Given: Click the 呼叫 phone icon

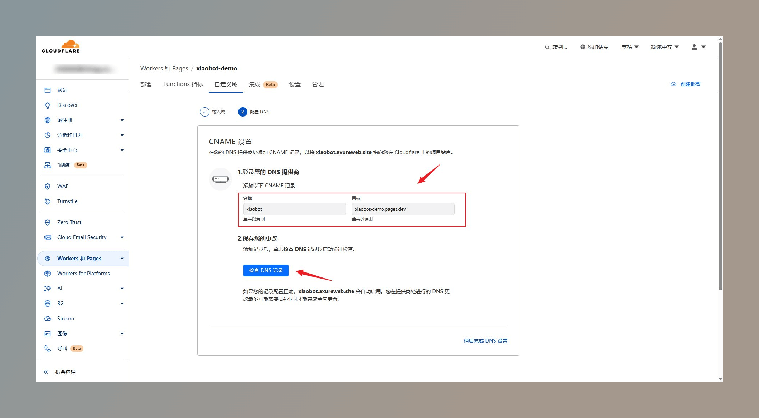Looking at the screenshot, I should tap(48, 349).
